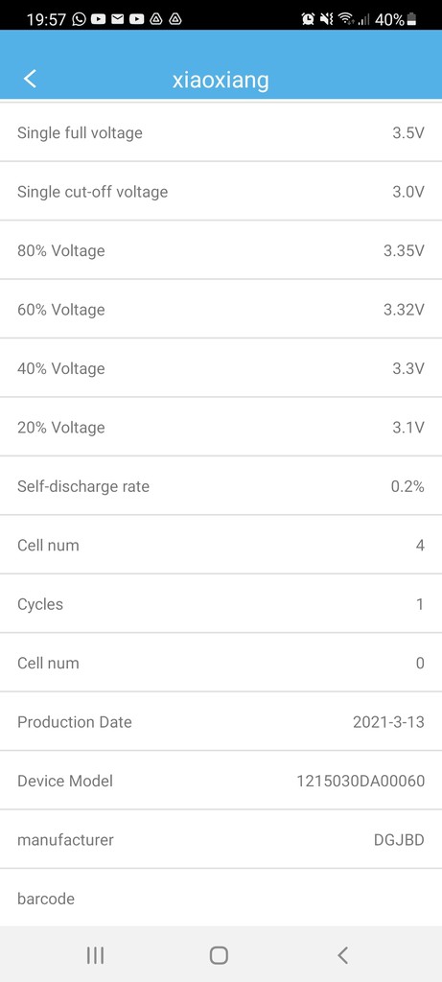Tap the Device Model number 1215030DA00060
This screenshot has width=442, height=982.
361,781
